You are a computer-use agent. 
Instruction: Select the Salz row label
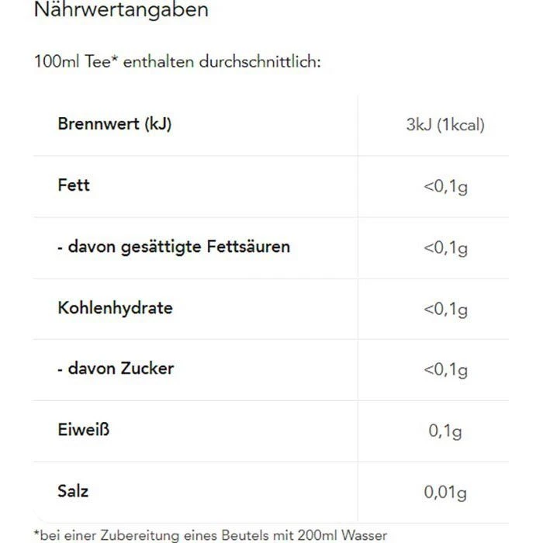pyautogui.click(x=73, y=490)
